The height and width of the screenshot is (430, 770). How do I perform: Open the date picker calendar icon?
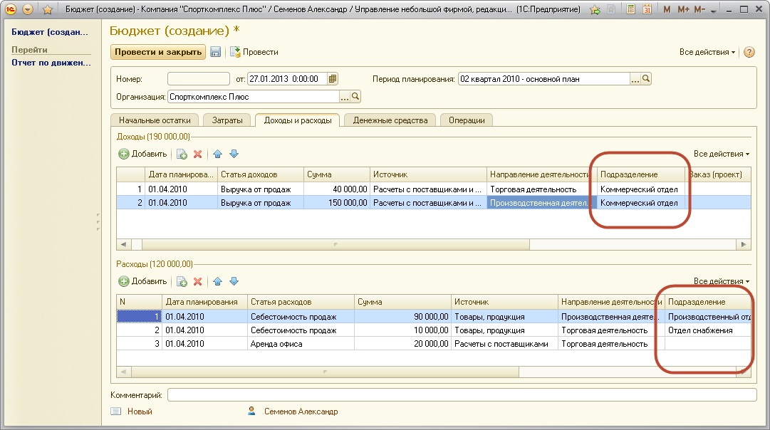click(333, 79)
